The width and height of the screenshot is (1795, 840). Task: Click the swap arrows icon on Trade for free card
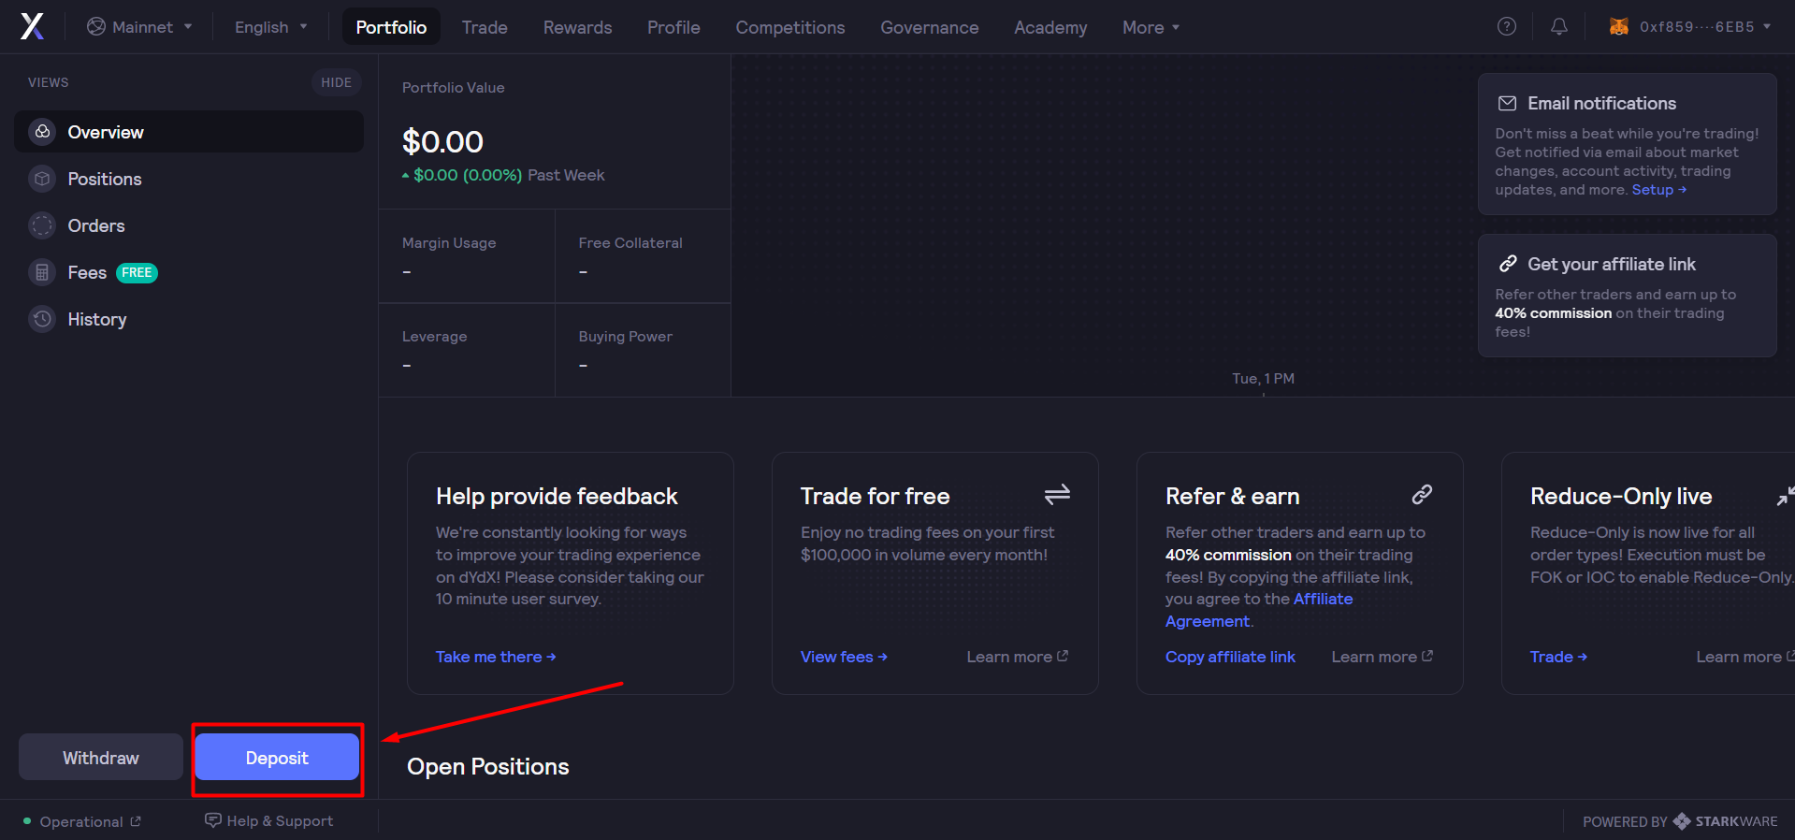click(x=1057, y=494)
